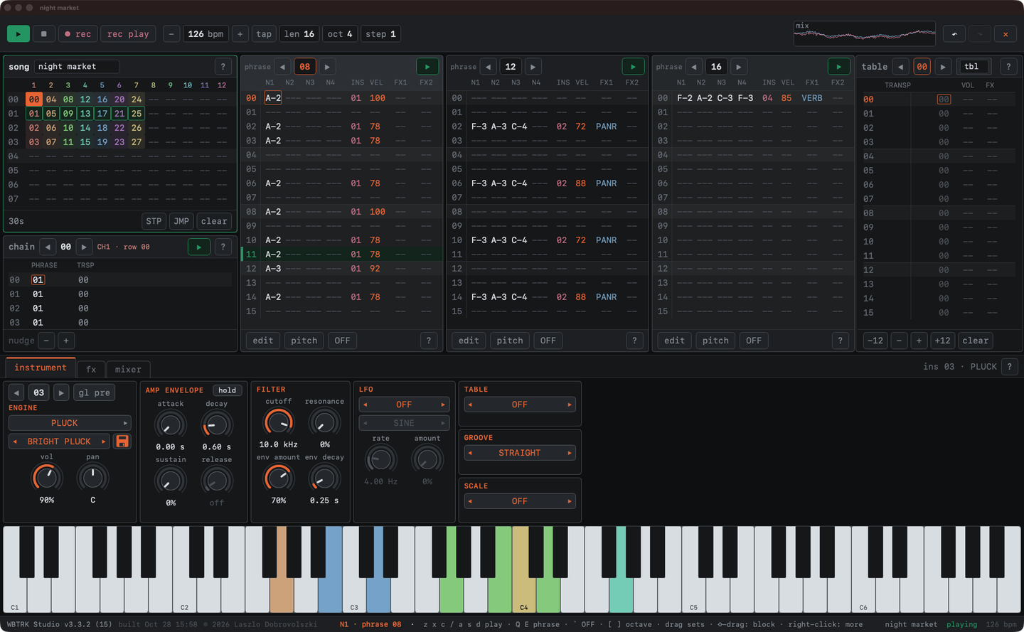Play chain 00 with its green play icon

pos(199,247)
